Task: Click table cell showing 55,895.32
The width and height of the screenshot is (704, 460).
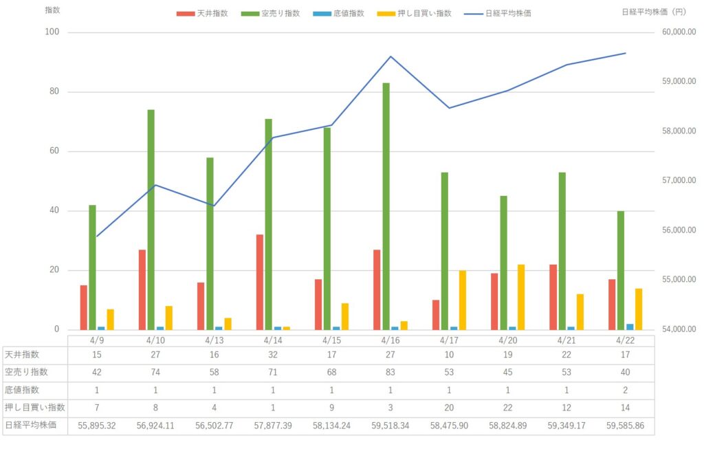Action: coord(97,426)
